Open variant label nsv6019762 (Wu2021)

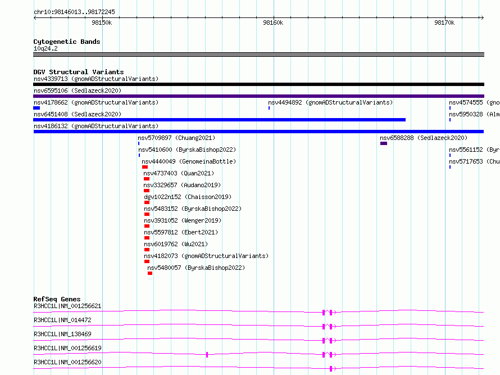(176, 244)
